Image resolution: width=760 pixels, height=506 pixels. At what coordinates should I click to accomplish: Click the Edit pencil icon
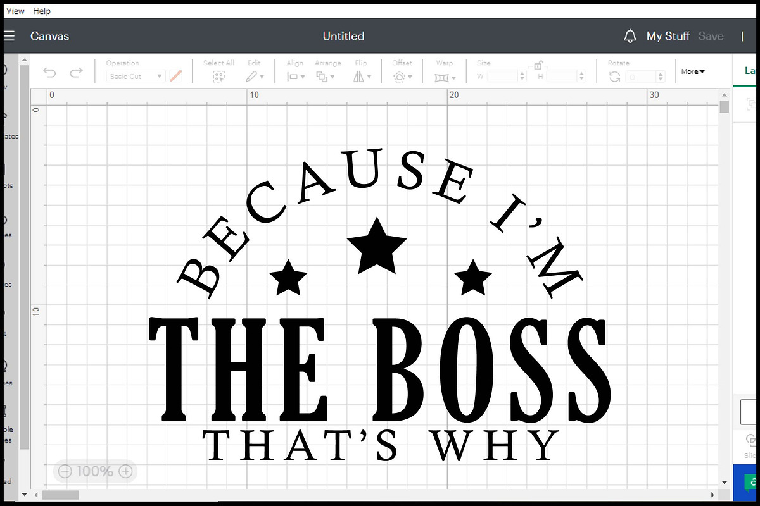tap(251, 77)
